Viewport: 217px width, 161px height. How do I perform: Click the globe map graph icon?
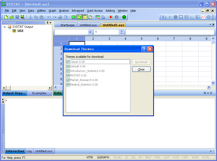point(209,17)
